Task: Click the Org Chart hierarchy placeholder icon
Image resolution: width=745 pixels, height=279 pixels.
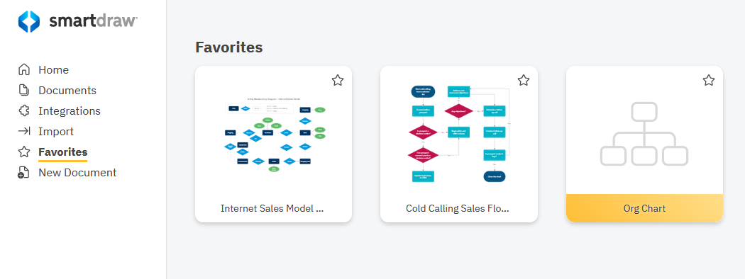Action: (x=644, y=134)
